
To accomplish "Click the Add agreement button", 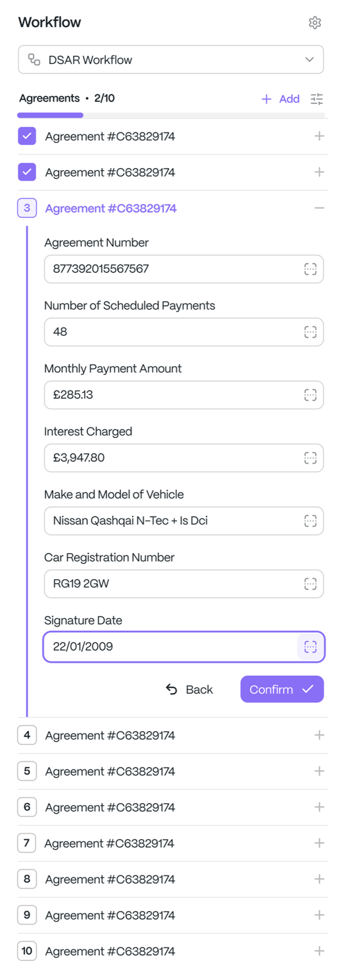I will point(280,99).
